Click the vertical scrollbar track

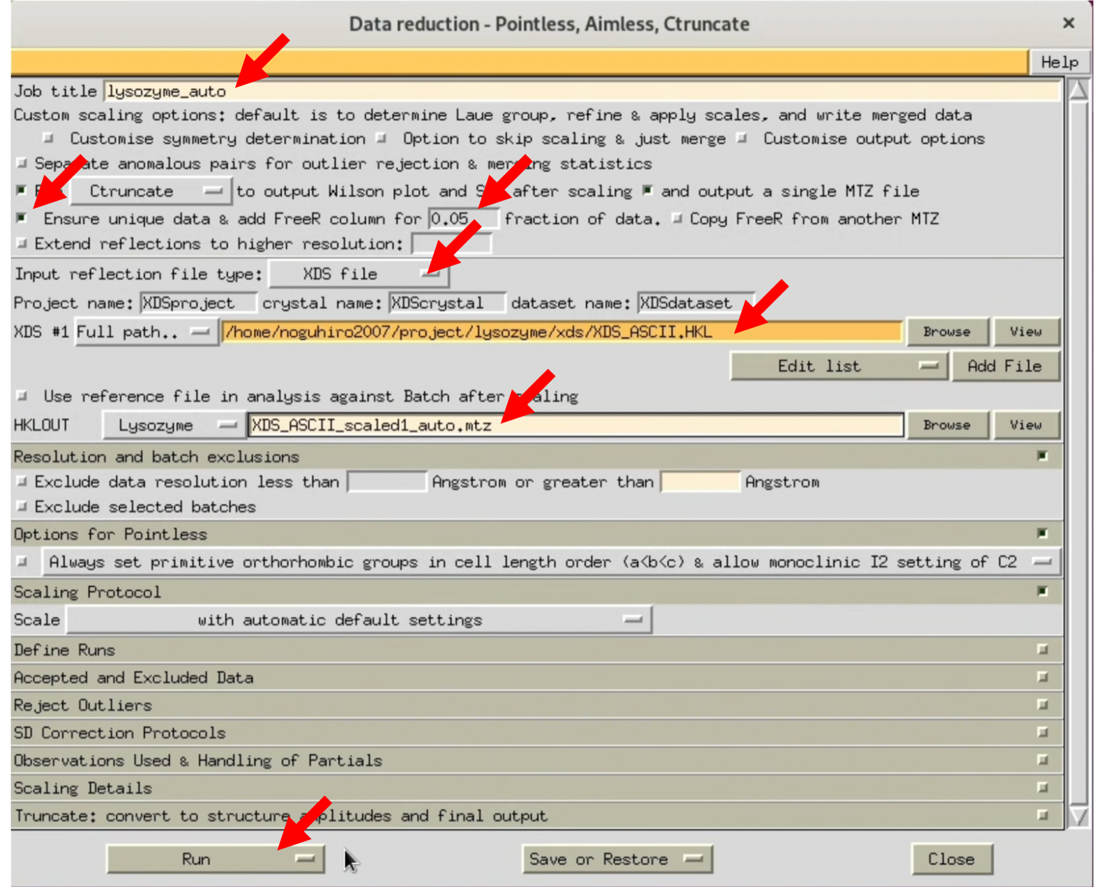pos(1078,442)
